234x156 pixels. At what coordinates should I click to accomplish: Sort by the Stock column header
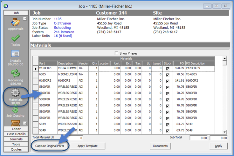point(168,63)
